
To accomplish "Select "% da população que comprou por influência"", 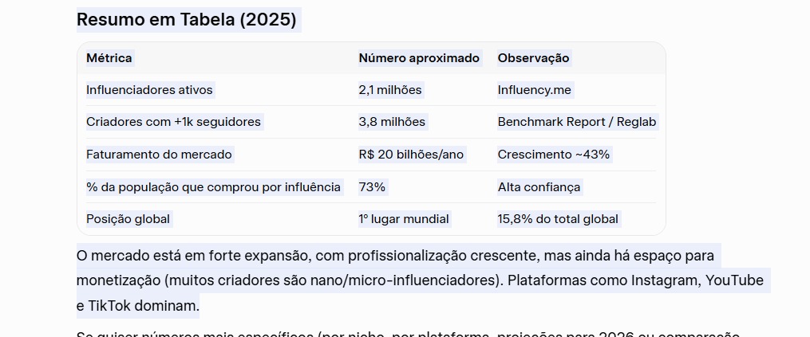I will pos(213,187).
